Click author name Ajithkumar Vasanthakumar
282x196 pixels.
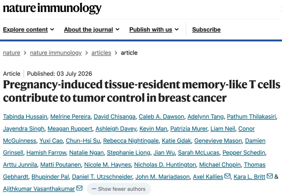(x=39, y=189)
